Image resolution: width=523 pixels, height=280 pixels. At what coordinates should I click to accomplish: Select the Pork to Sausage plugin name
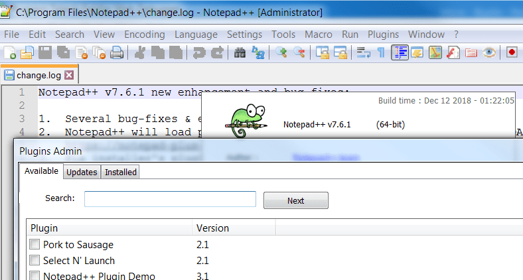(78, 245)
